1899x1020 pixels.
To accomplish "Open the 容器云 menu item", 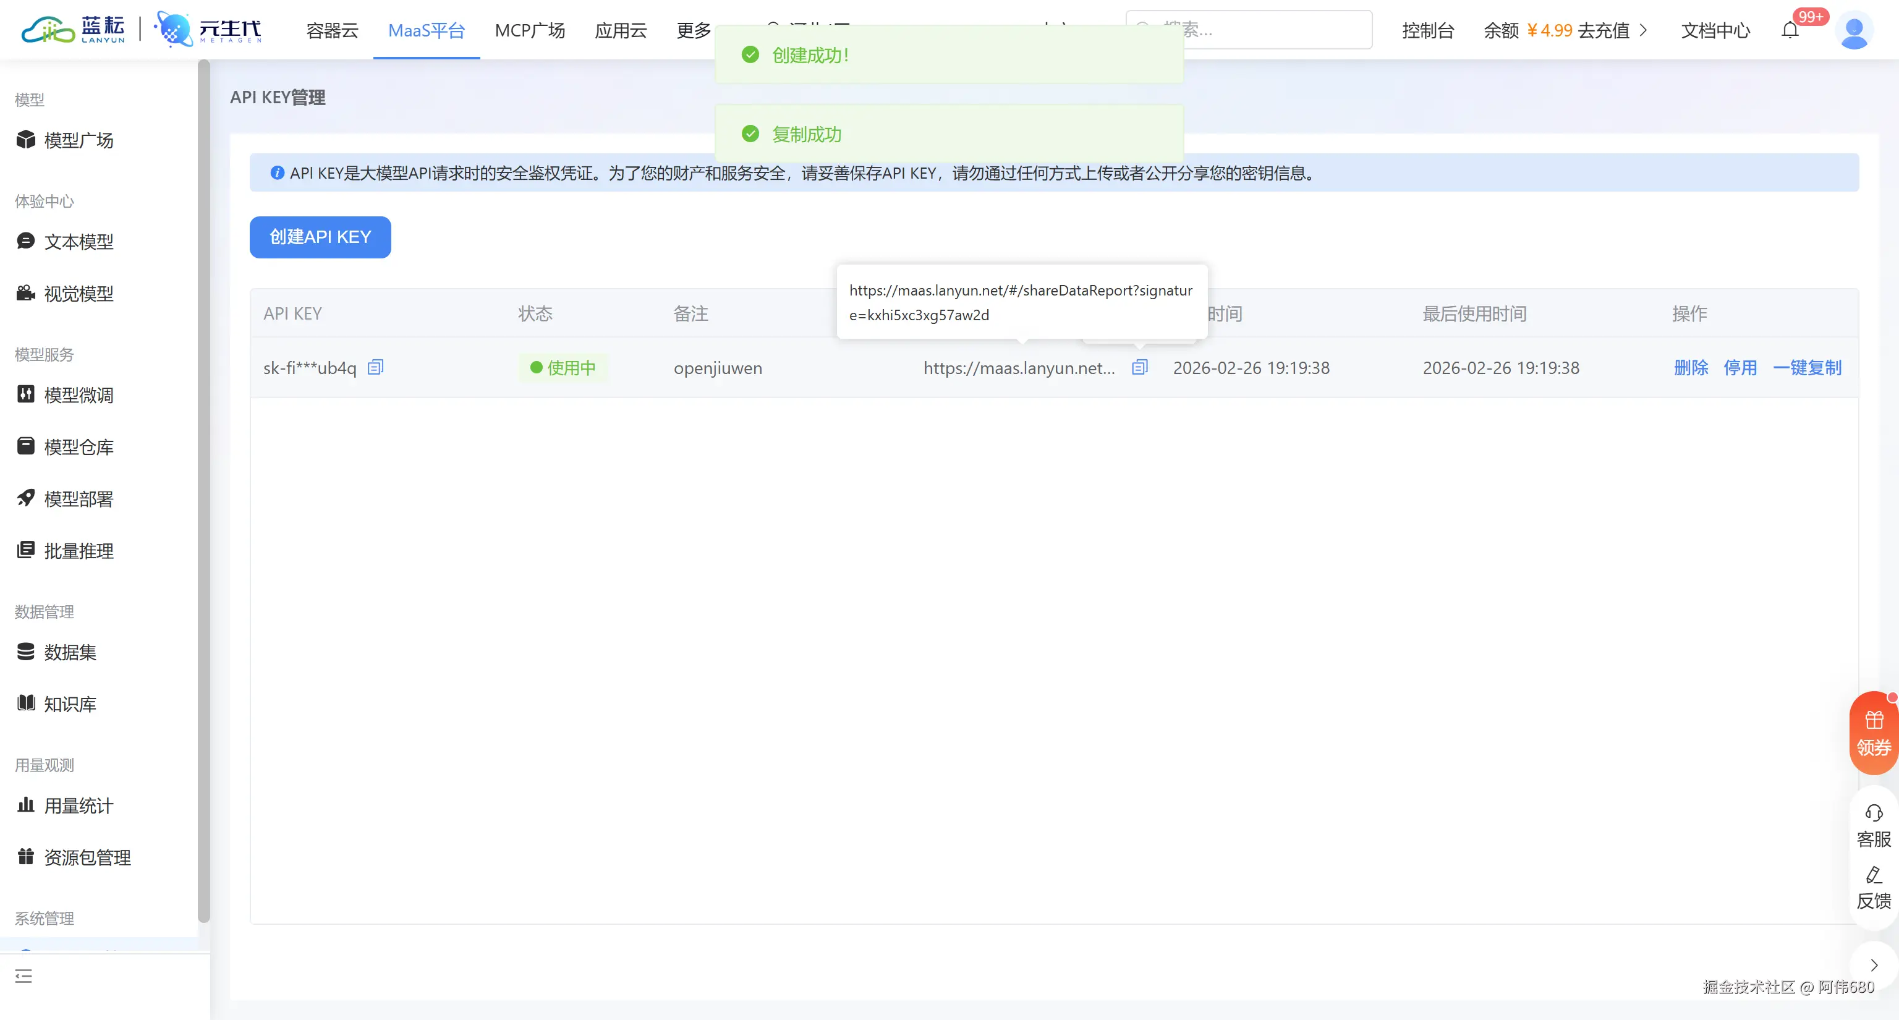I will (x=332, y=30).
